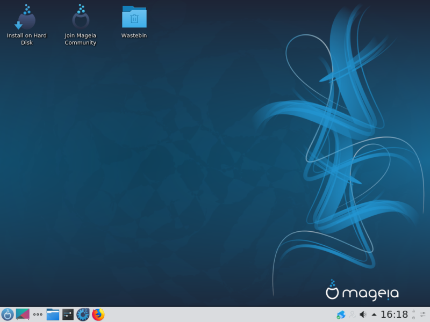430x322 pixels.
Task: Launch Firefox from the panel
Action: 98,314
